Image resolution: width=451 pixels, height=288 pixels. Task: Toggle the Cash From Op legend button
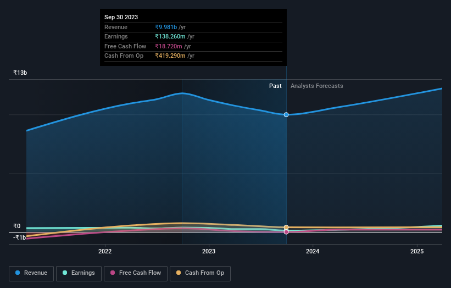[x=200, y=273]
